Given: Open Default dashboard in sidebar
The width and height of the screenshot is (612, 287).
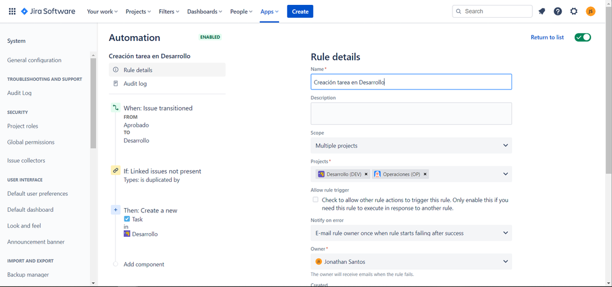Looking at the screenshot, I should coord(31,209).
